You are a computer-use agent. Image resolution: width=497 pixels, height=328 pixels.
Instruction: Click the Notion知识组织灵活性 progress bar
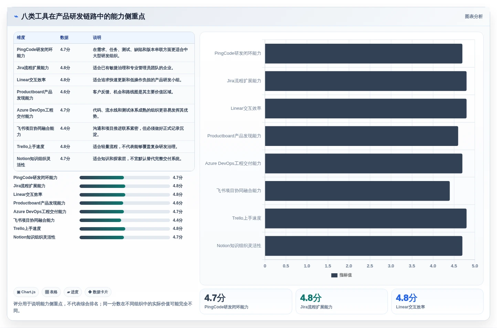(125, 237)
